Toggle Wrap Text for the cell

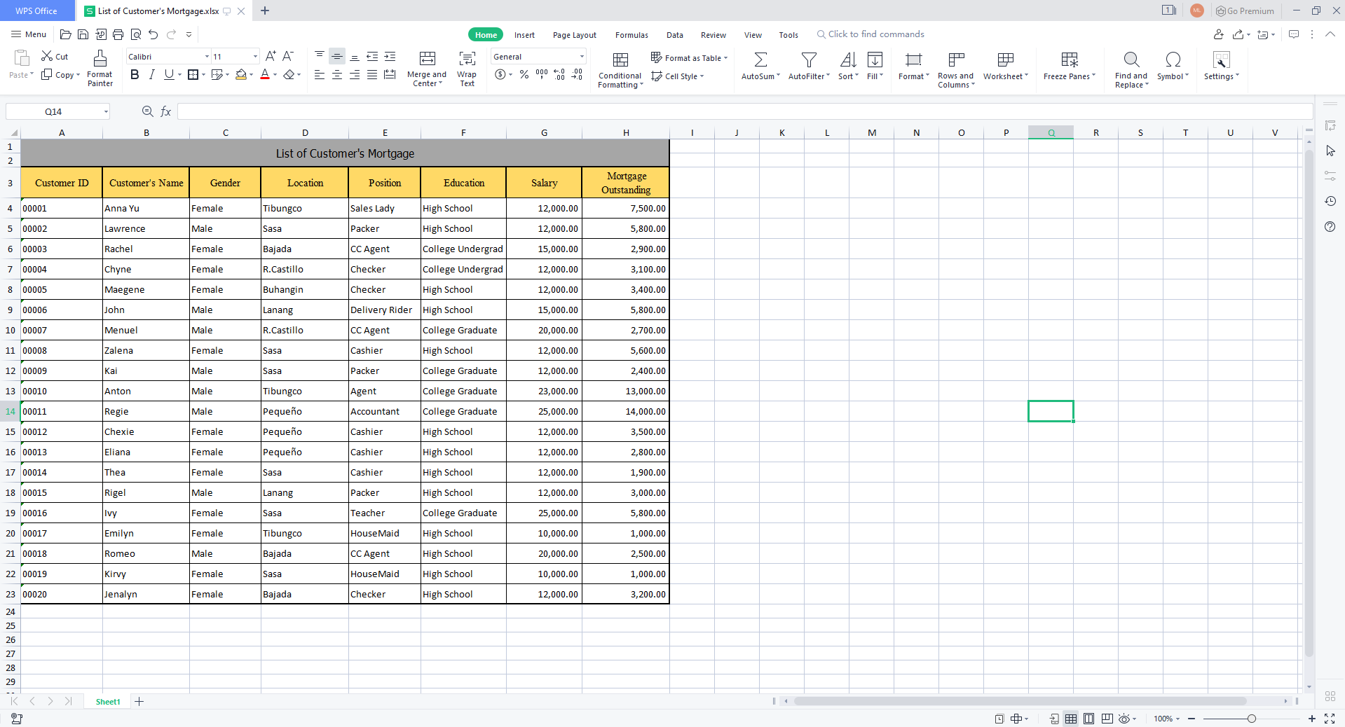(x=467, y=68)
